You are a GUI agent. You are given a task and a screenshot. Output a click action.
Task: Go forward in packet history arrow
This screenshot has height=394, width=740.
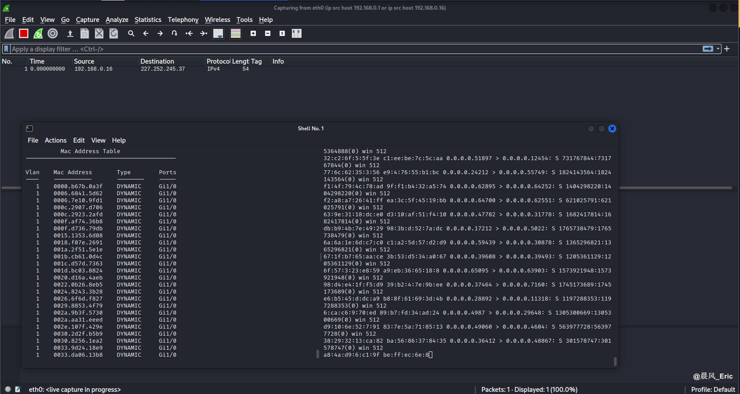tap(160, 33)
